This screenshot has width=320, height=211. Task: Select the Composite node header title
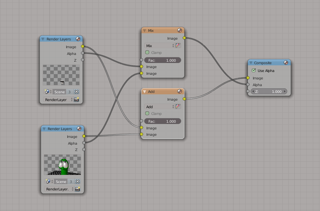[263, 63]
